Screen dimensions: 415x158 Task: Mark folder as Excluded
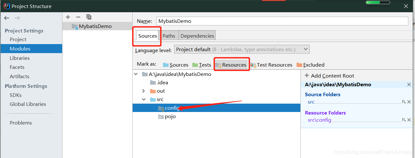tap(310, 65)
